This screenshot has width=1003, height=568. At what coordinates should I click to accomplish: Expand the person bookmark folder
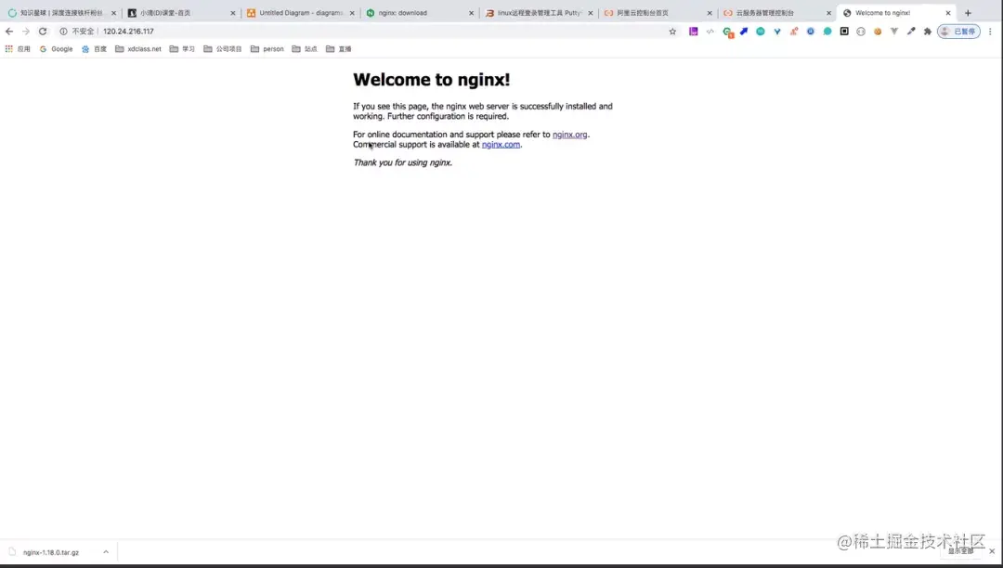[267, 48]
